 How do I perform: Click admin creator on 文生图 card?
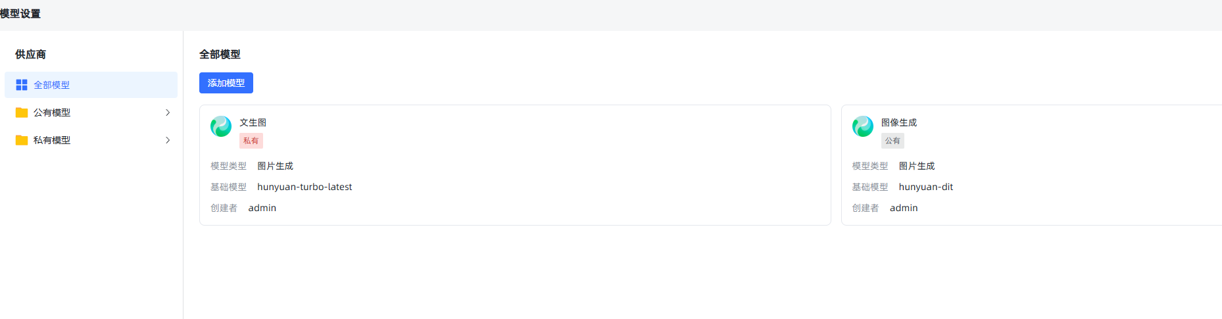pos(262,208)
